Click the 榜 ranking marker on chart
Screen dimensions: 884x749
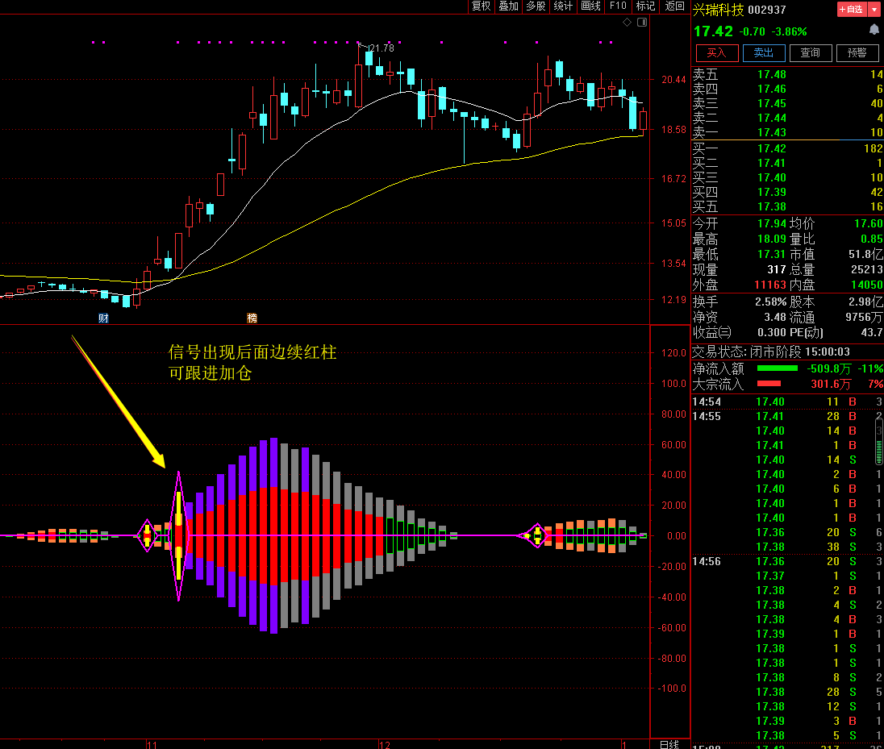click(x=252, y=318)
